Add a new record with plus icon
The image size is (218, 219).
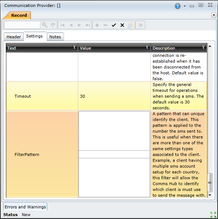click(x=97, y=25)
